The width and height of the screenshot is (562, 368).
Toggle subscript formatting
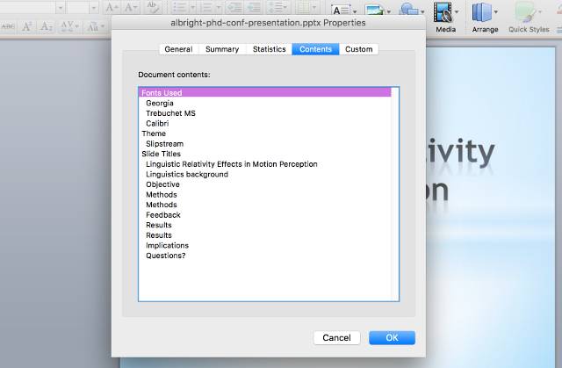(47, 26)
